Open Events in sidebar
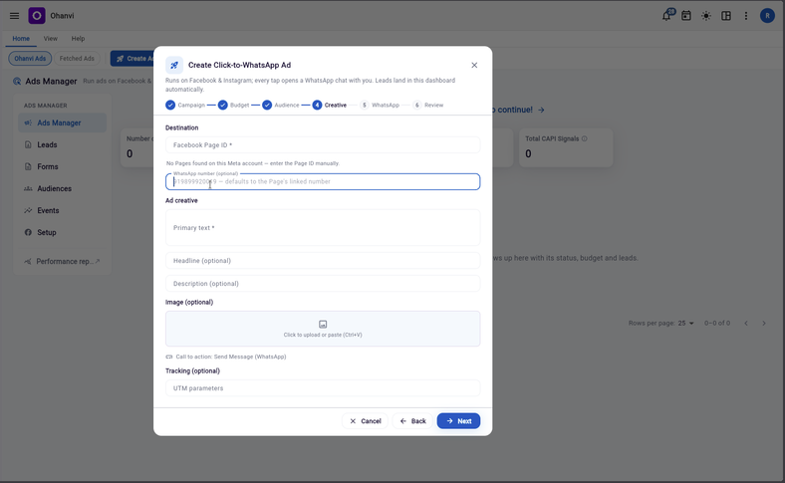This screenshot has height=483, width=785. coord(62,211)
